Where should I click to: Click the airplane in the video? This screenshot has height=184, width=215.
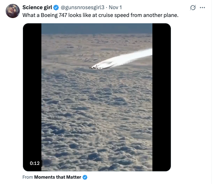pyautogui.click(x=95, y=67)
